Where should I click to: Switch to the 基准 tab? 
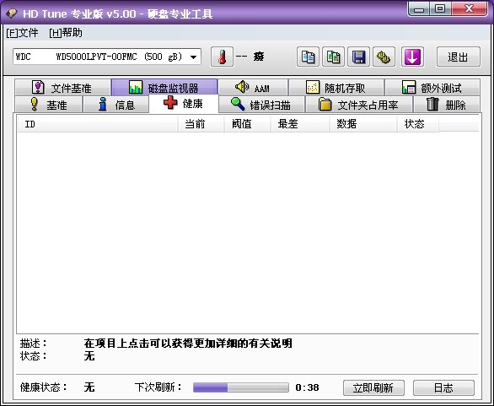pyautogui.click(x=49, y=105)
